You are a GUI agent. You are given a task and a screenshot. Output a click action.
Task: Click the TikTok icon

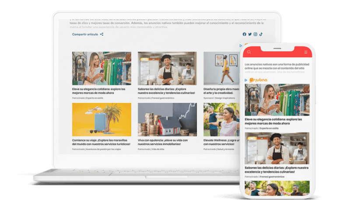(261, 34)
